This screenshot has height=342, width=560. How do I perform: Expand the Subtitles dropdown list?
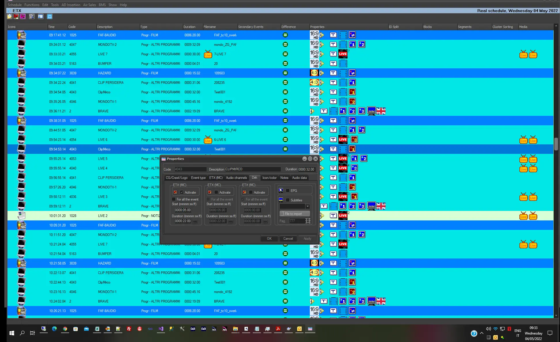307,206
